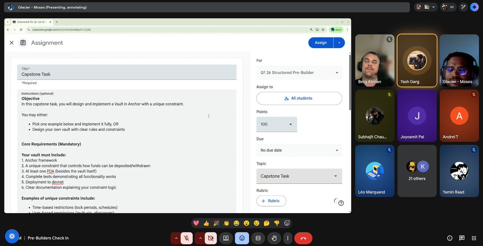This screenshot has height=246, width=483.
Task: Open the browser three-dot menu
Action: click(347, 30)
